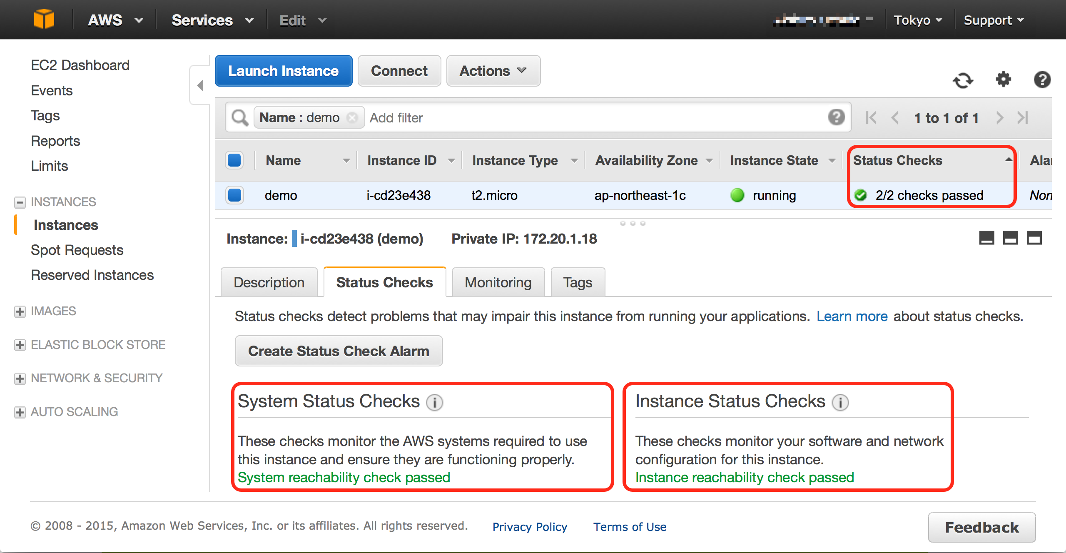This screenshot has height=553, width=1066.
Task: Collapse the INSTANCES sidebar section
Action: (x=20, y=202)
